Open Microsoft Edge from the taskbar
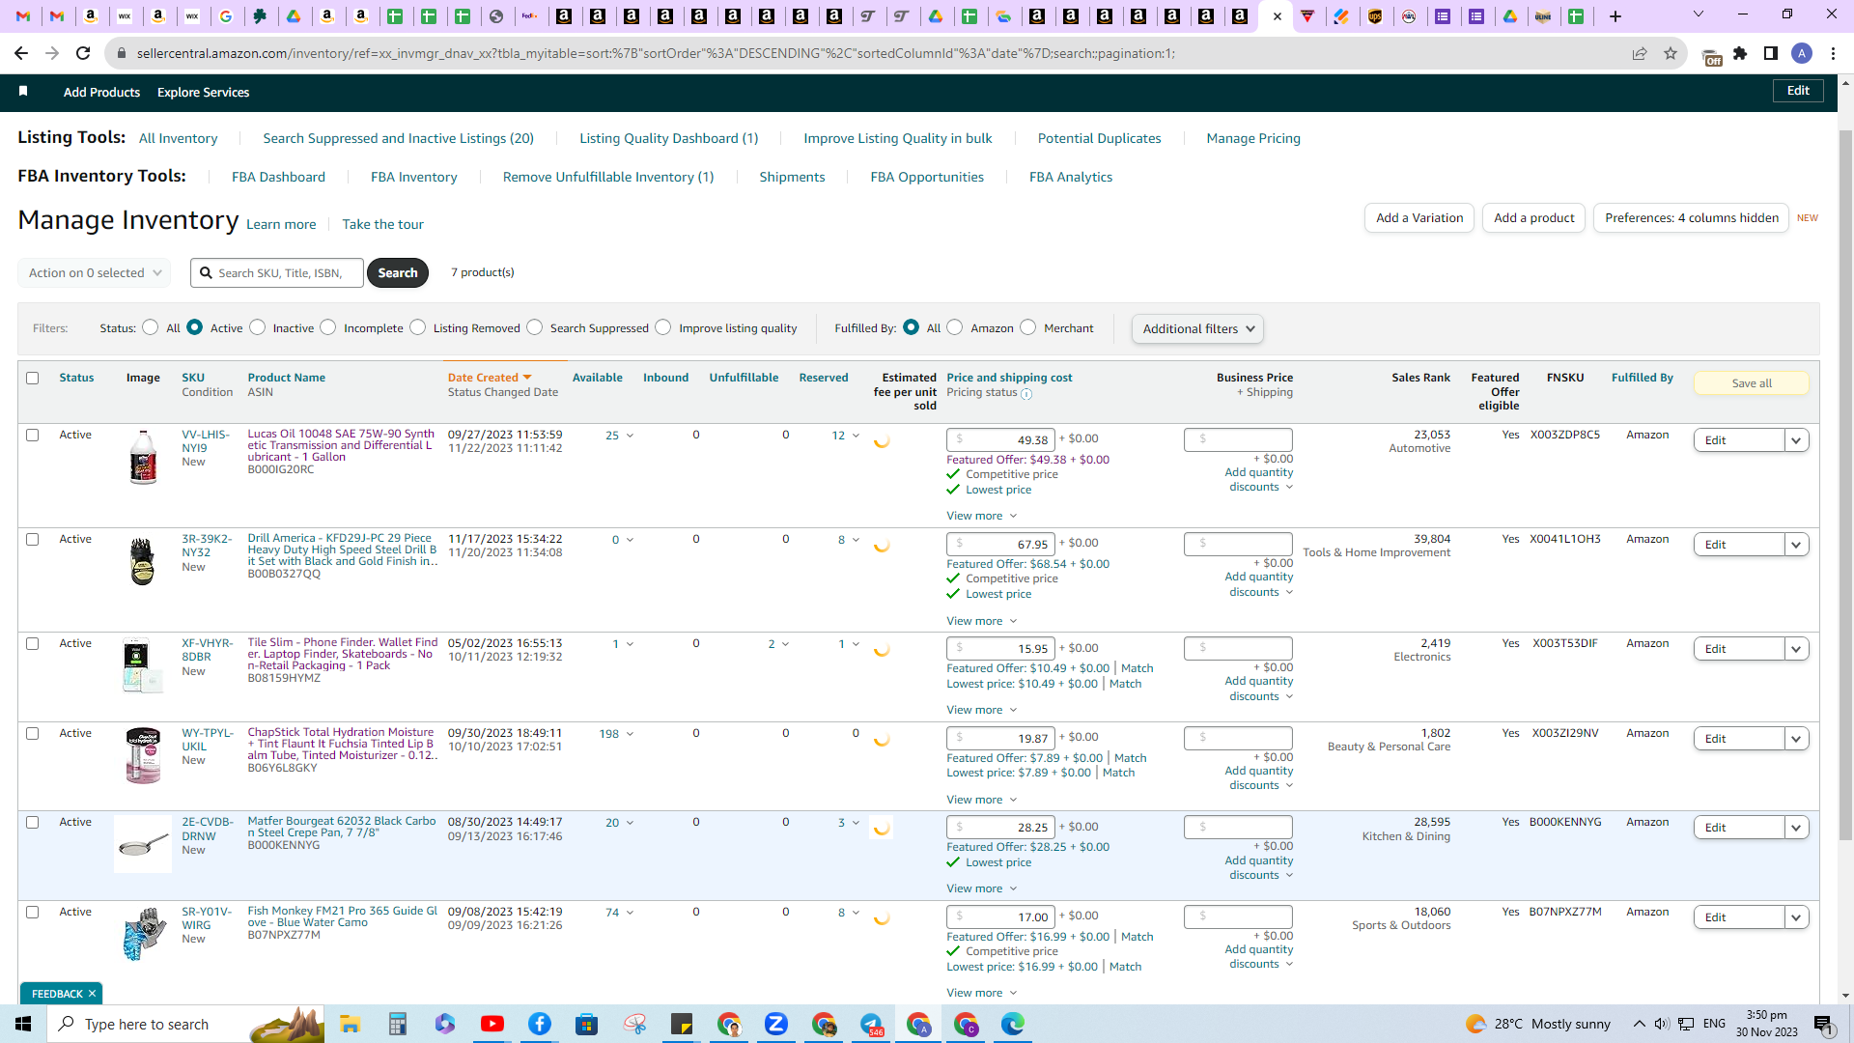Viewport: 1854px width, 1043px height. pyautogui.click(x=1012, y=1024)
